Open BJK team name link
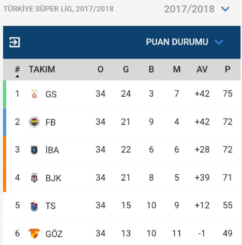Image resolution: width=242 pixels, height=245 pixels. [x=53, y=178]
